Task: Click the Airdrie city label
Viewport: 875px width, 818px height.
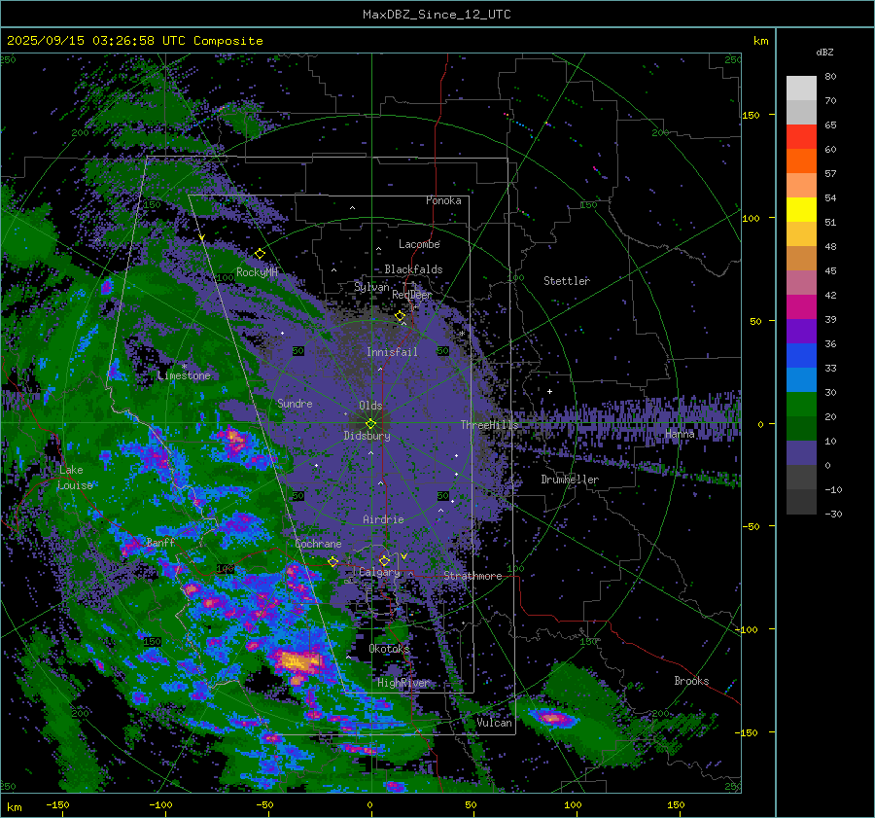Action: (x=383, y=519)
